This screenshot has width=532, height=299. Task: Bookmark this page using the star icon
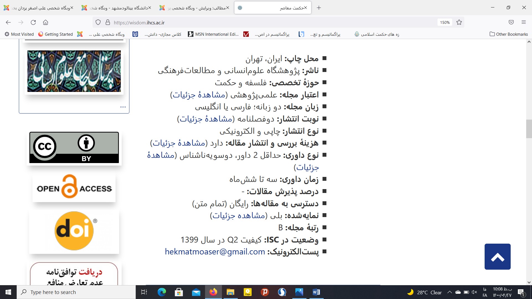point(459,22)
